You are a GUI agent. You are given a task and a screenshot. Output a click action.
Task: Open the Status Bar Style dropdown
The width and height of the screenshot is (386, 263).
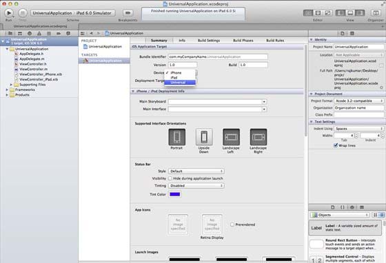tap(196, 171)
